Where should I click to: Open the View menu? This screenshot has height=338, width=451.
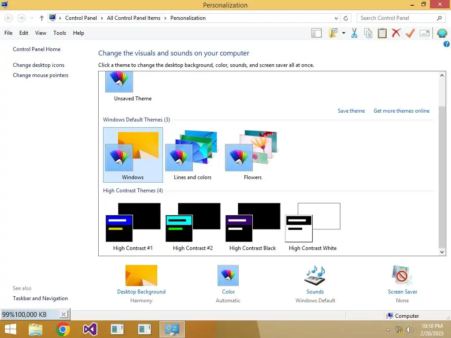(x=41, y=33)
